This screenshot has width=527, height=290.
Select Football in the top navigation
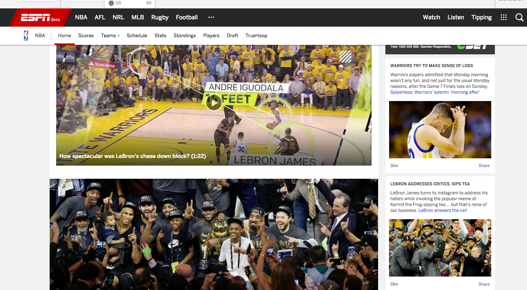point(187,17)
